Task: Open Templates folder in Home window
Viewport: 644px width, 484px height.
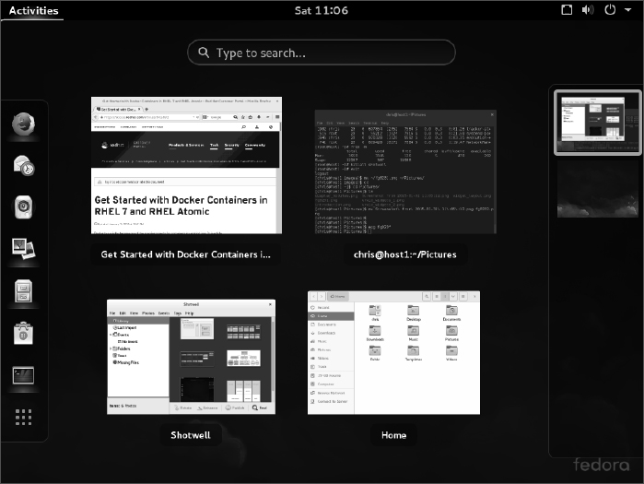Action: [413, 353]
